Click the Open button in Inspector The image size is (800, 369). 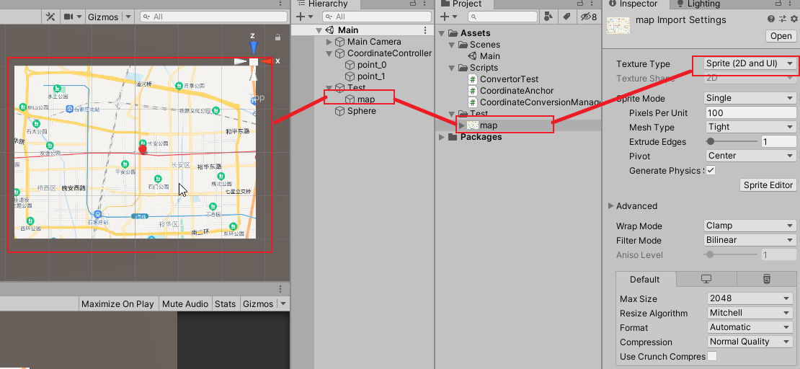[x=781, y=36]
